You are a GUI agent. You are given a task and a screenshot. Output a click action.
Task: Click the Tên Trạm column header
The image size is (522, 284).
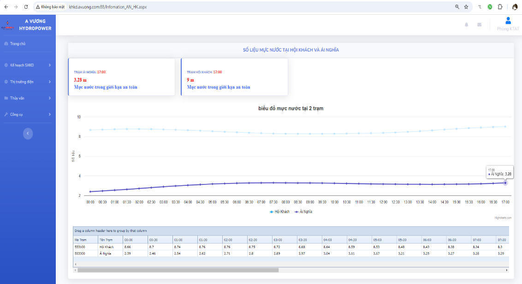[x=109, y=240]
